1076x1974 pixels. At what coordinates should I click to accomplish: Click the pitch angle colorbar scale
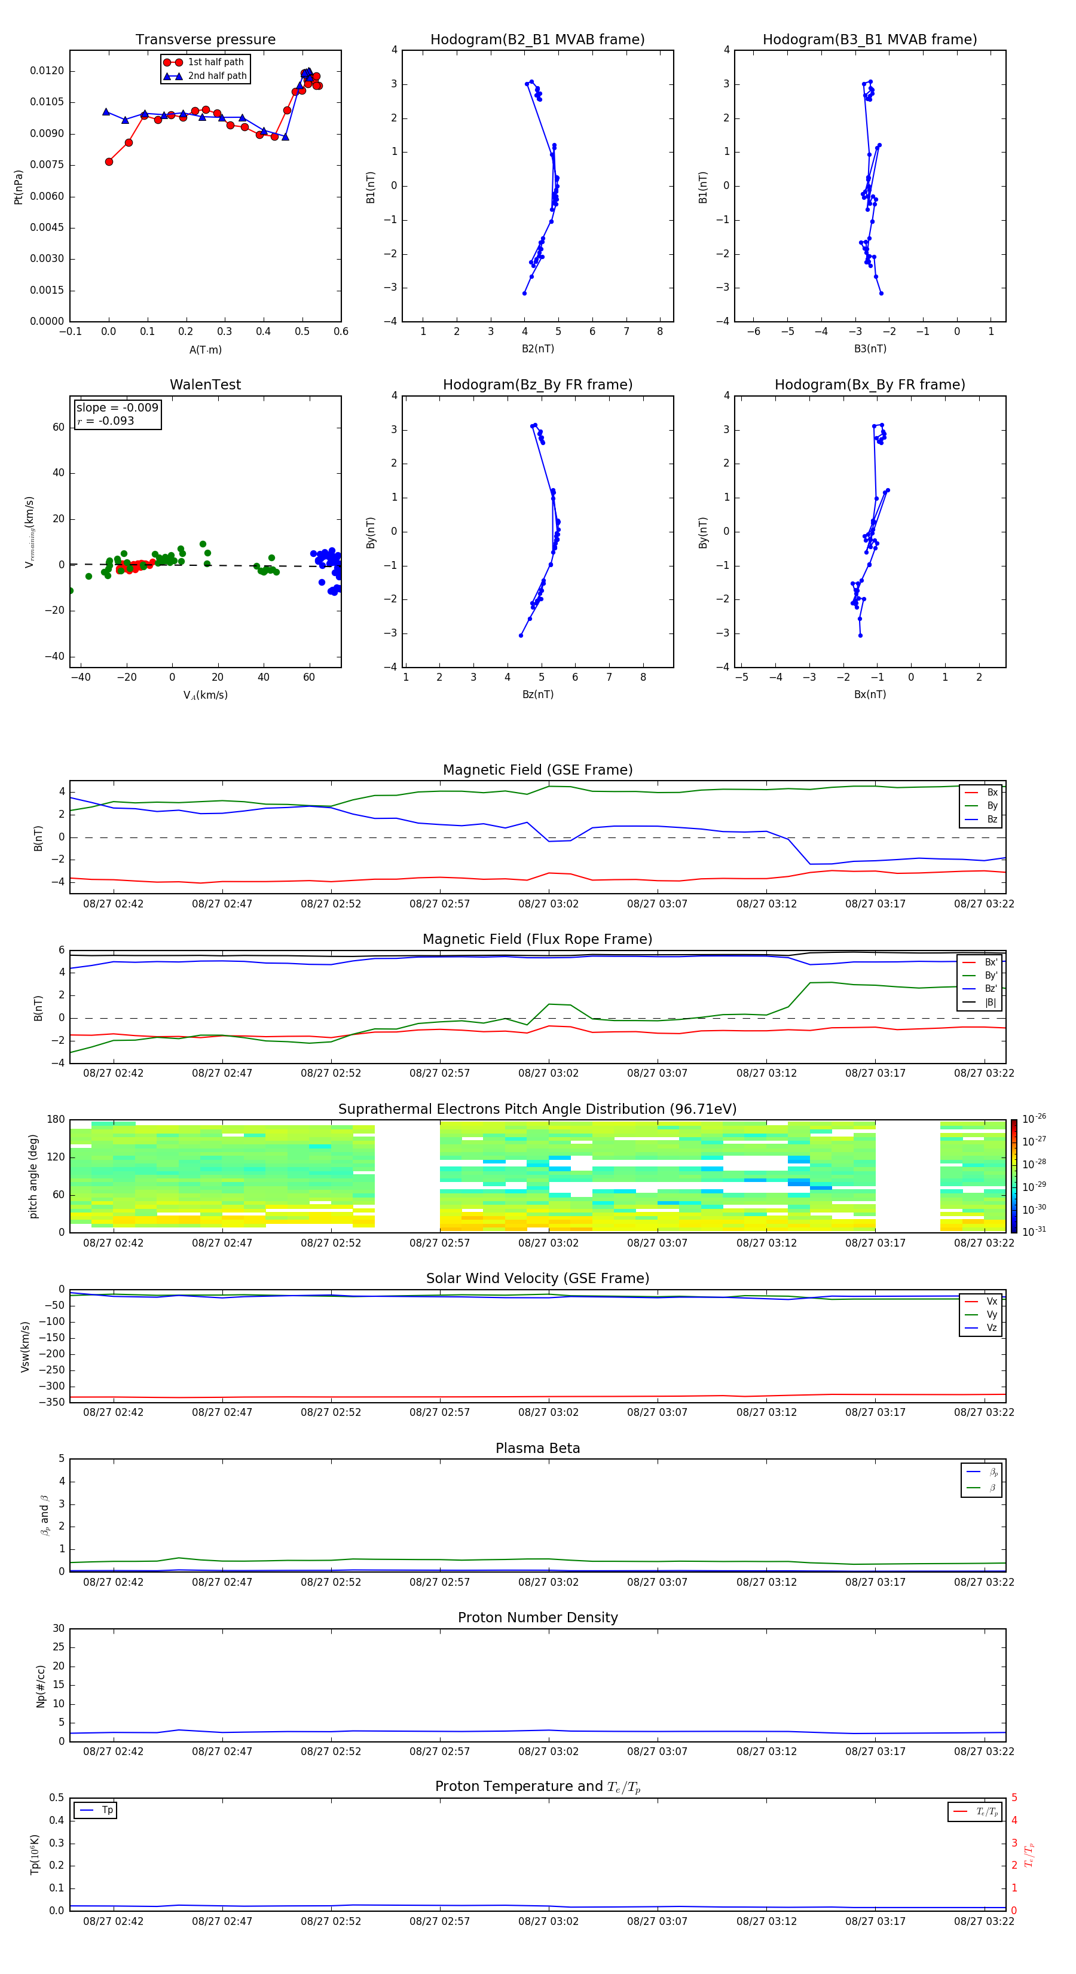pos(1014,1176)
